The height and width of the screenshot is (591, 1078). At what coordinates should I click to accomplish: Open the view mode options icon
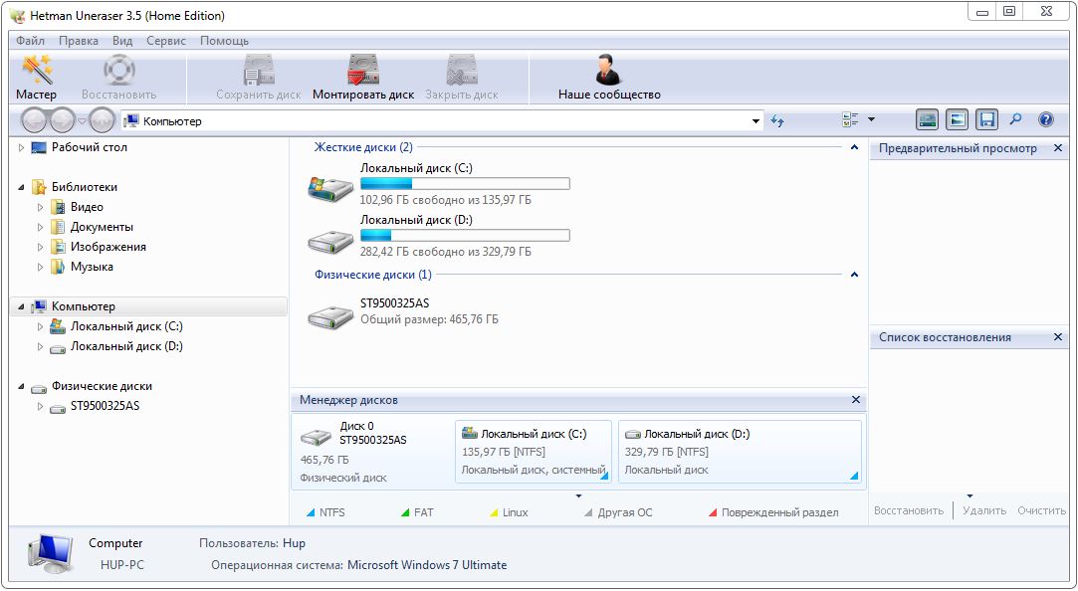point(850,120)
